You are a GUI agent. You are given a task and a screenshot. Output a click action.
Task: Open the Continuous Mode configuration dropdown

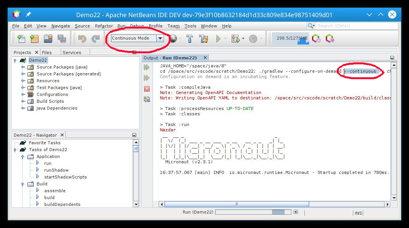click(x=160, y=38)
